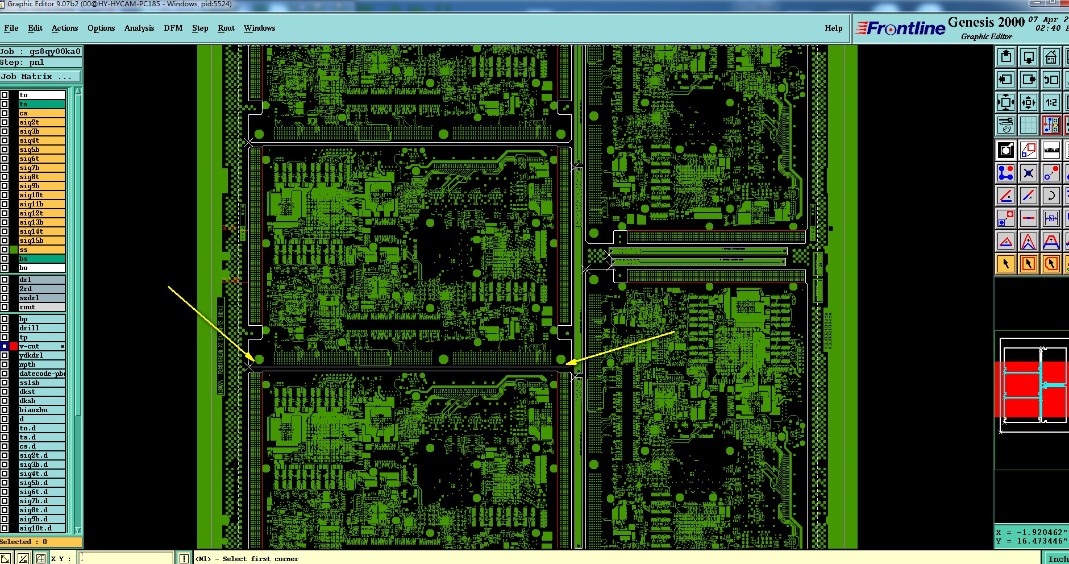Screen dimensions: 1069x564
Task: Toggle the grid display icon
Action: pos(1029,125)
